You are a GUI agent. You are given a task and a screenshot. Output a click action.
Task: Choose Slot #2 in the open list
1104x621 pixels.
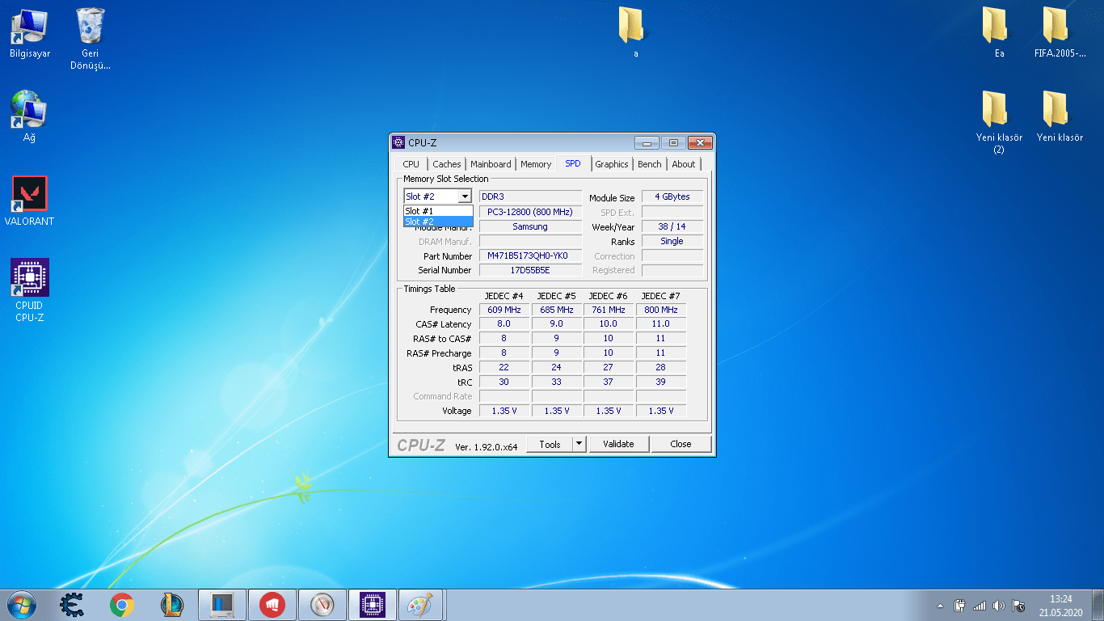point(437,222)
